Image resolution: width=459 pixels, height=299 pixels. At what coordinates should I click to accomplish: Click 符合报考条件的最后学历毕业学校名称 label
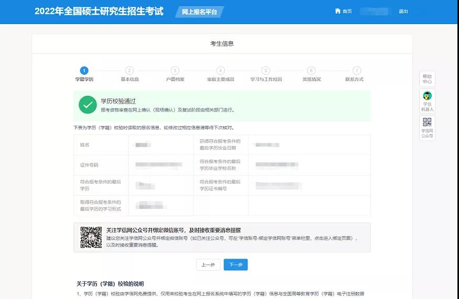(x=220, y=165)
